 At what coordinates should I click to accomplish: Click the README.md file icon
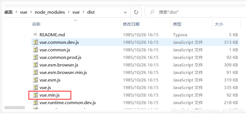(35, 35)
